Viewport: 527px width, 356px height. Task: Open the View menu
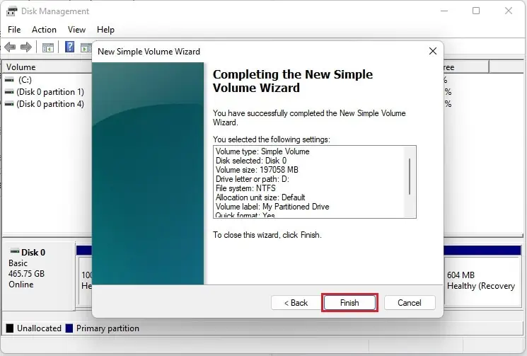(76, 30)
